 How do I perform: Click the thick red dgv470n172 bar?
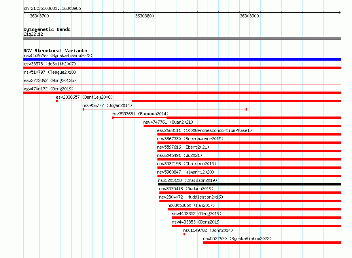(182, 93)
